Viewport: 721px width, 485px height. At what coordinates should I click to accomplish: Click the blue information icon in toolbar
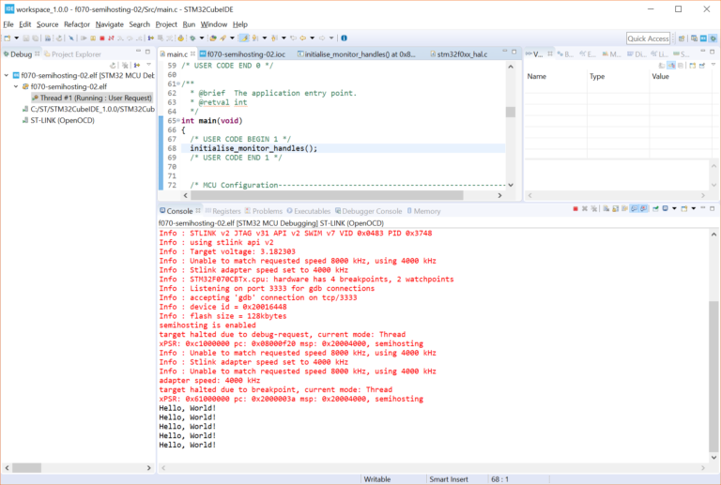[x=344, y=38]
